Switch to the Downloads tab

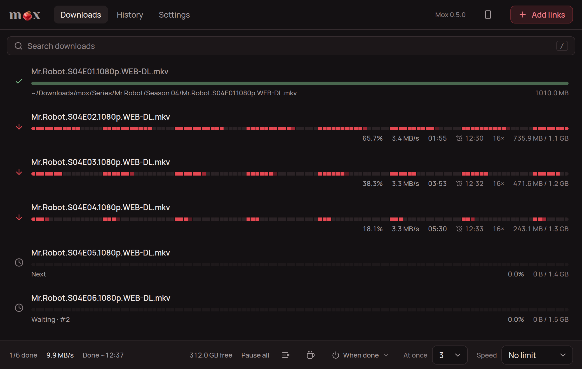point(81,15)
